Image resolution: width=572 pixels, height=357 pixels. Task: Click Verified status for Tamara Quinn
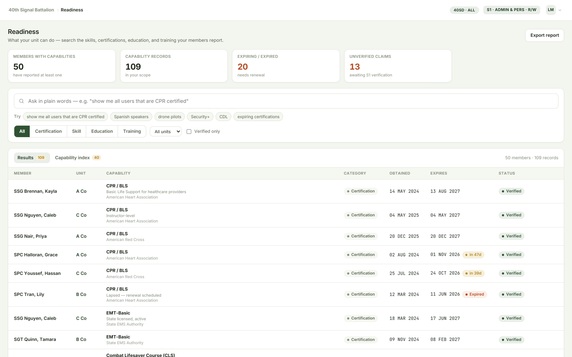point(512,340)
